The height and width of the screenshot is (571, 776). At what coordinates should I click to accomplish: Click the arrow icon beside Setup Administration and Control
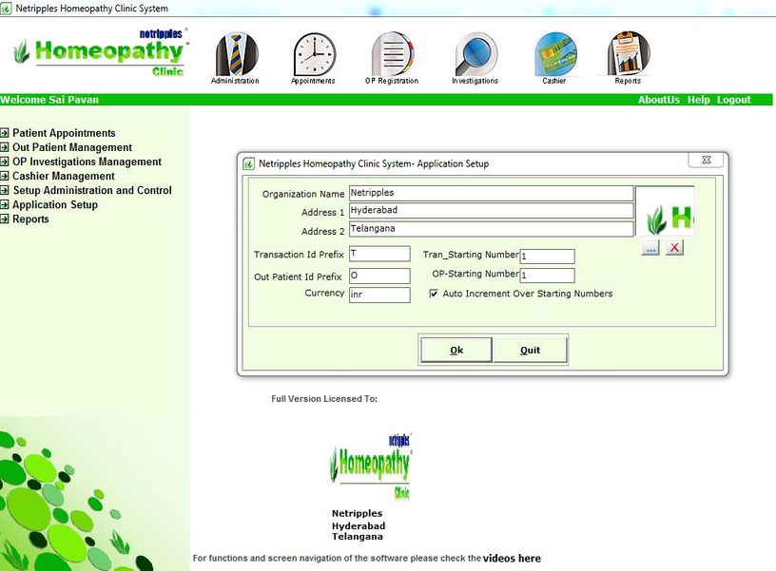5,190
